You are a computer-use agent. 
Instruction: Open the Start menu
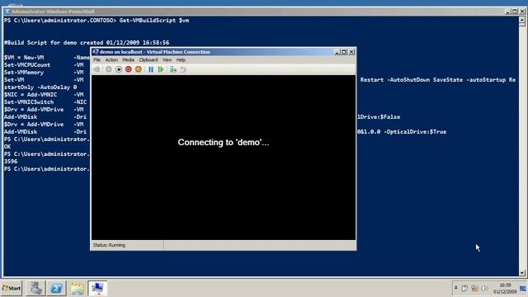point(12,288)
